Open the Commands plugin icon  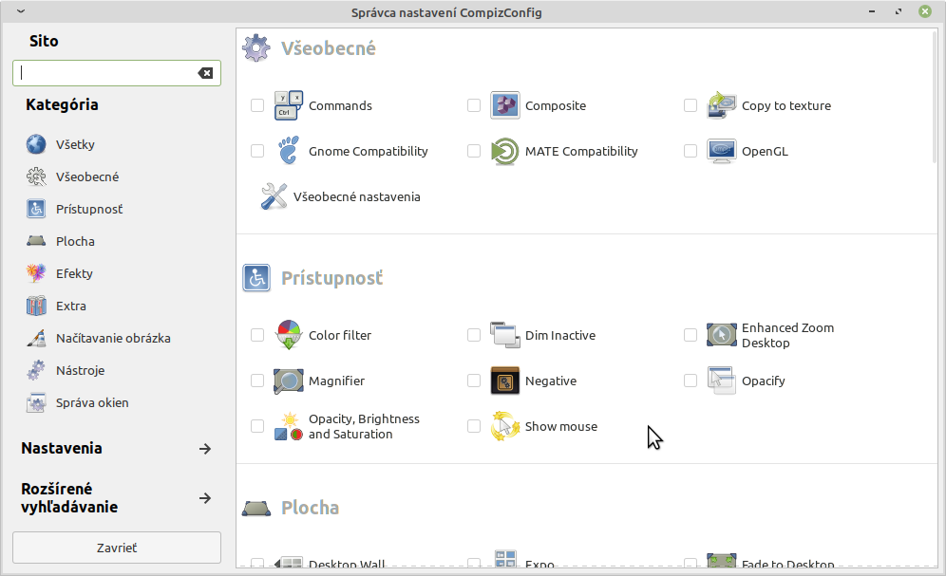(x=289, y=105)
